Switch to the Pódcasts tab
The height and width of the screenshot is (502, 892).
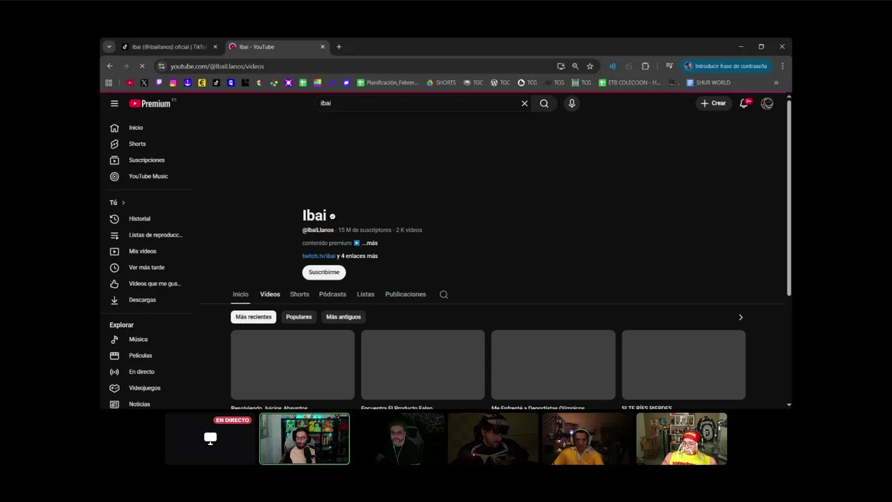coord(332,294)
